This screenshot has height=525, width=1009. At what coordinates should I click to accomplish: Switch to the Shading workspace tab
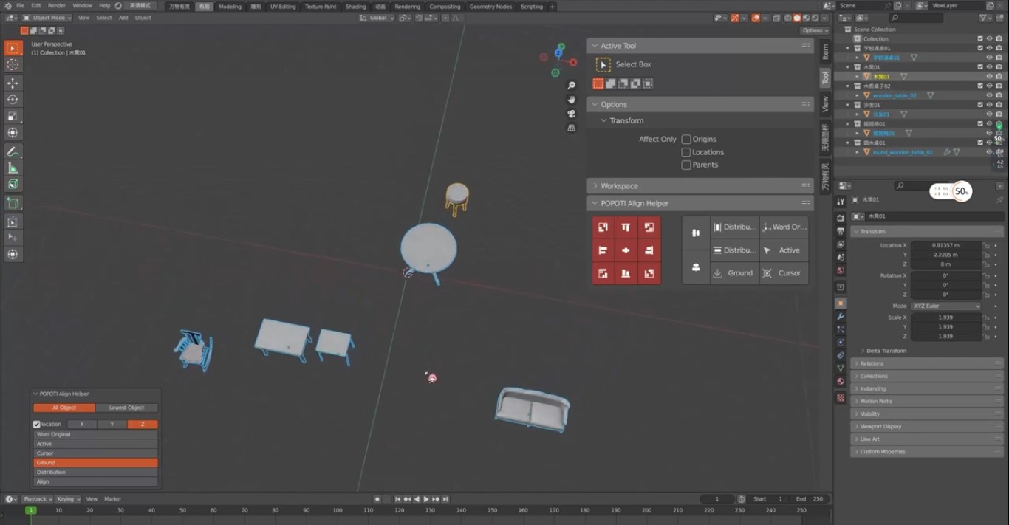pyautogui.click(x=355, y=7)
